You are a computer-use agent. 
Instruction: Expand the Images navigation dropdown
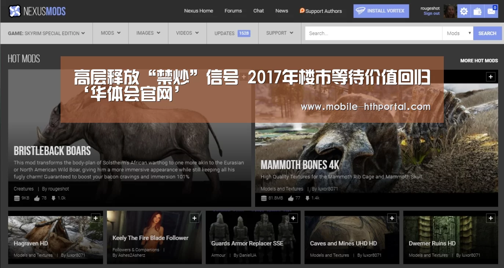pos(148,33)
